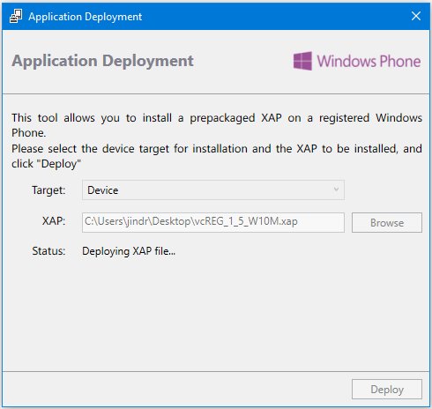
Task: Click the Browse button
Action: click(x=387, y=223)
